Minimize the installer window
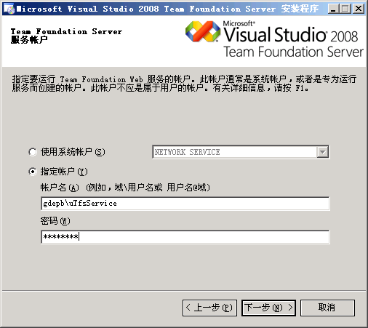This screenshot has height=328, width=368. [x=333, y=9]
